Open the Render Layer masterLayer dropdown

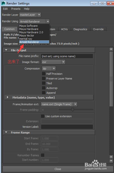coord(30,15)
